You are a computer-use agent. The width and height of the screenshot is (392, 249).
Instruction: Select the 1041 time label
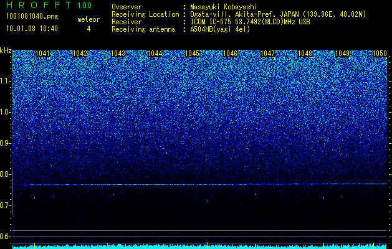43,54
